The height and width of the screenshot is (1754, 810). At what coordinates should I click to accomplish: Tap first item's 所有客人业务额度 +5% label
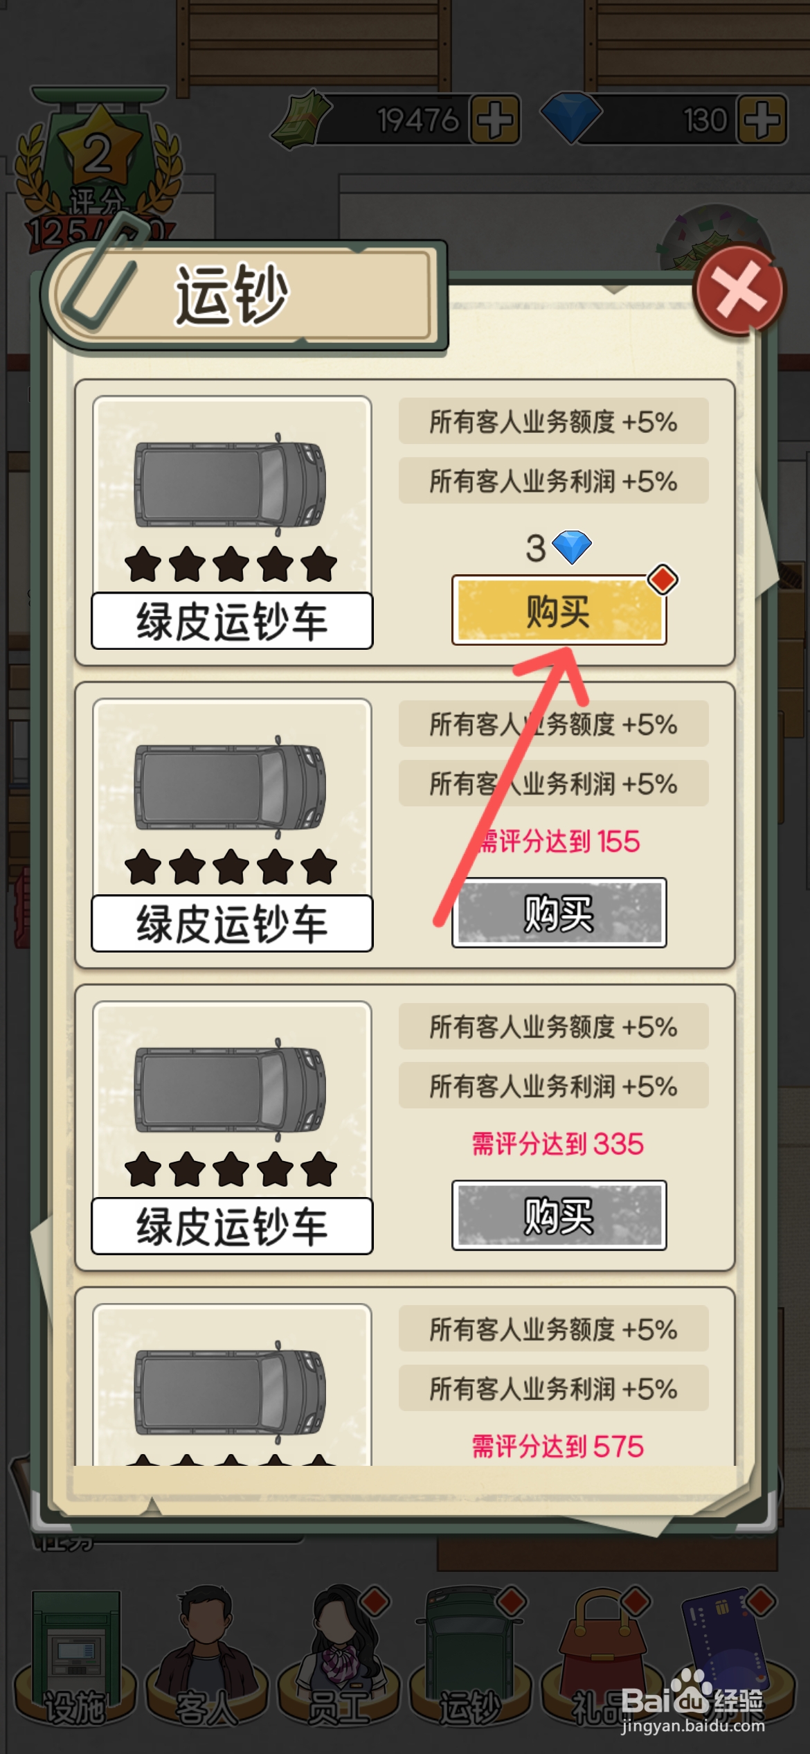tap(553, 421)
